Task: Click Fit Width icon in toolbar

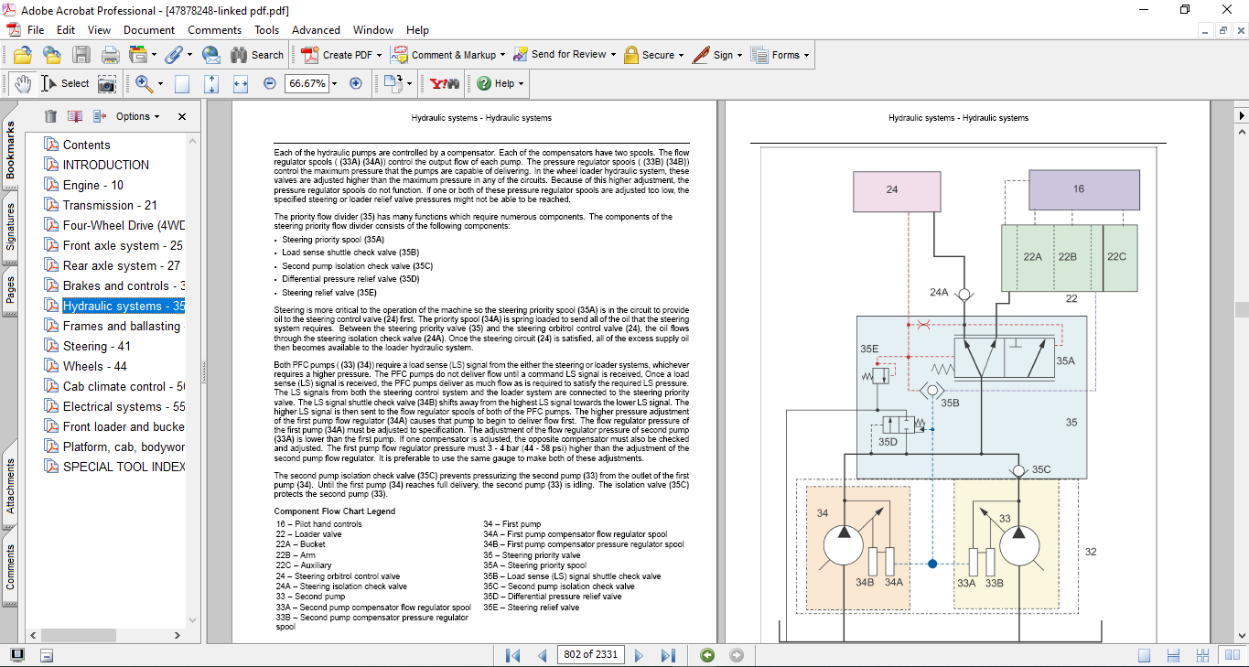Action: pyautogui.click(x=241, y=83)
